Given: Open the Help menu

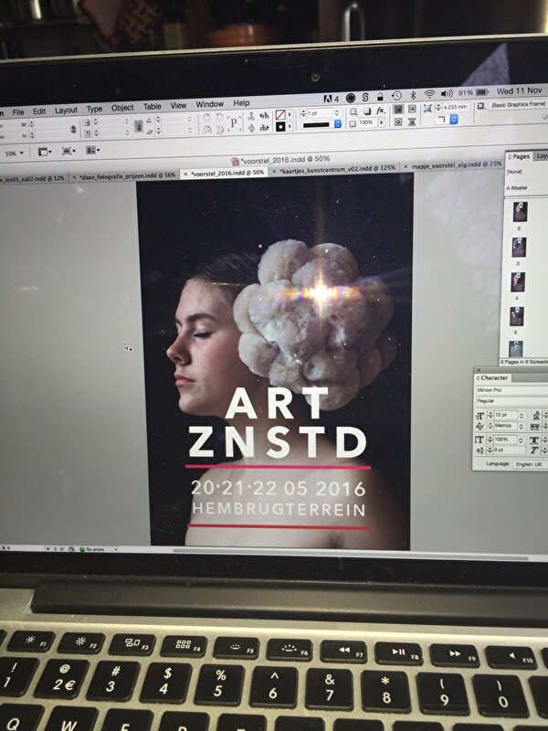Looking at the screenshot, I should [x=241, y=103].
